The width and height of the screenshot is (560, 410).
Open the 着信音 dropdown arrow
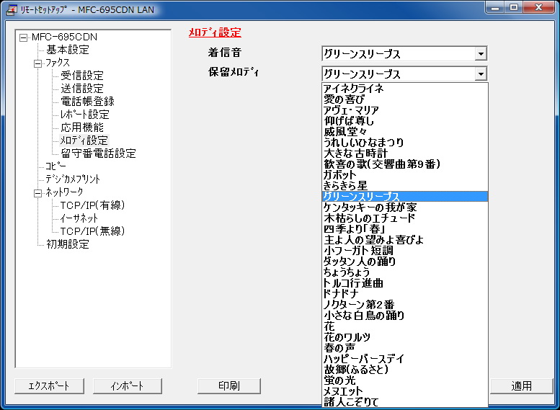click(x=481, y=54)
